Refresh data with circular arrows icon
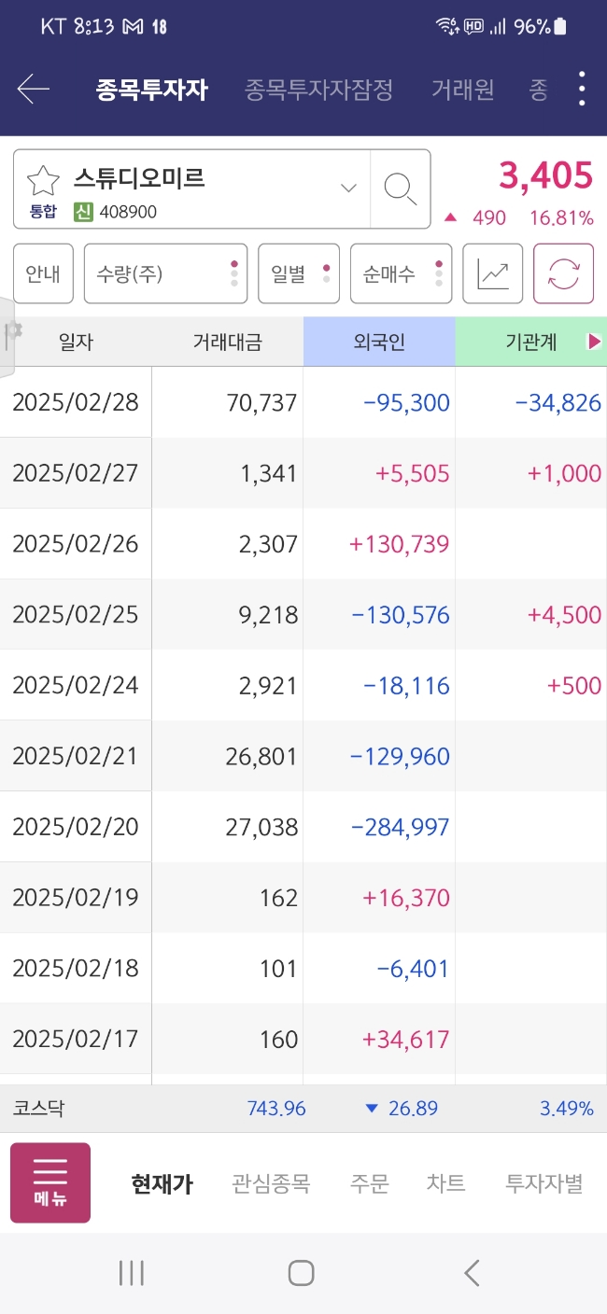Image resolution: width=607 pixels, height=1314 pixels. click(563, 273)
